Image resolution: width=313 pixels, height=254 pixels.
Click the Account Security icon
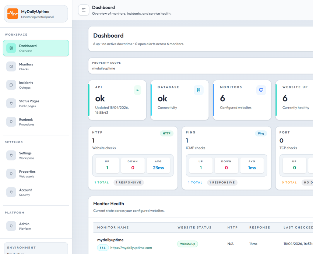tap(11, 192)
